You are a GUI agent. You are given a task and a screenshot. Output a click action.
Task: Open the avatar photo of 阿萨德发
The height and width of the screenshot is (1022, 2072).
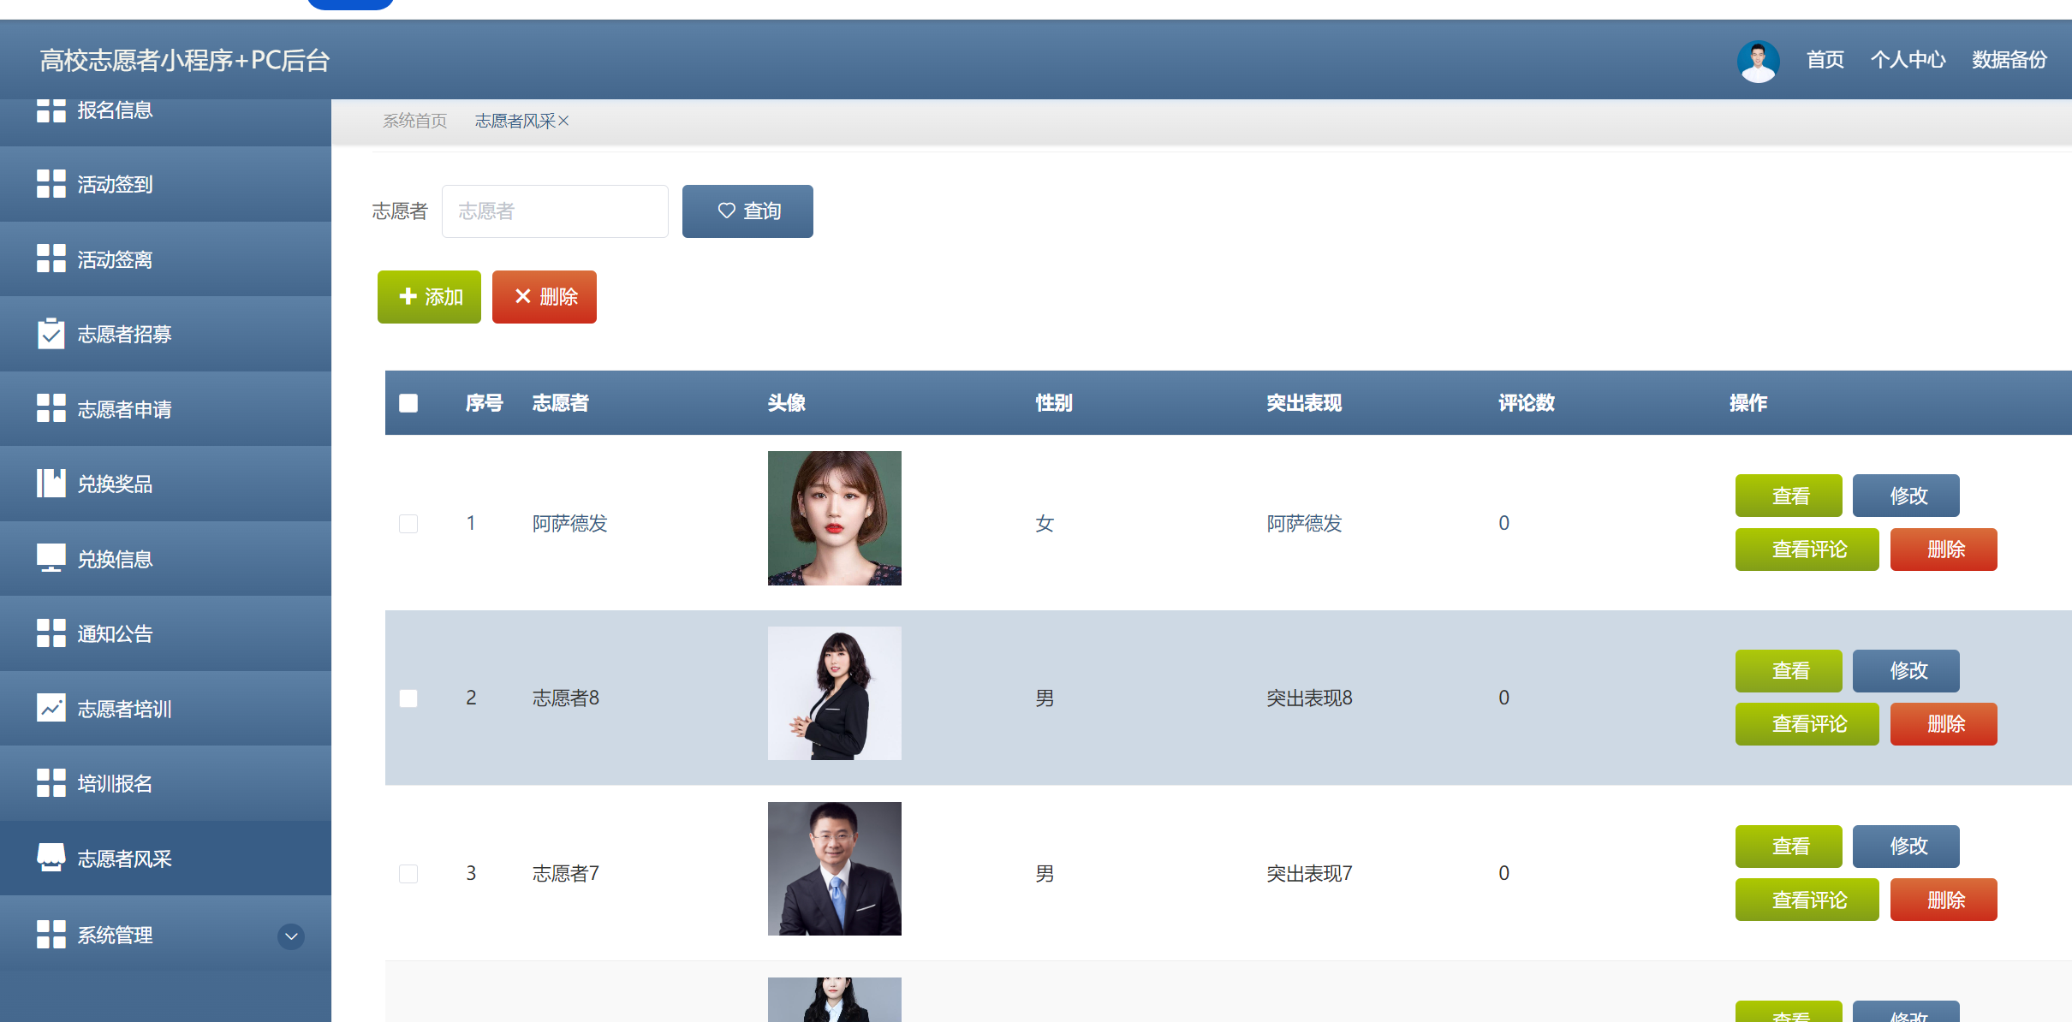[835, 518]
